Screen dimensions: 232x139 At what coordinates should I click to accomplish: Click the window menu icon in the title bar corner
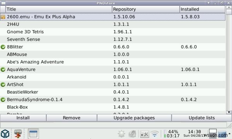(3, 3)
